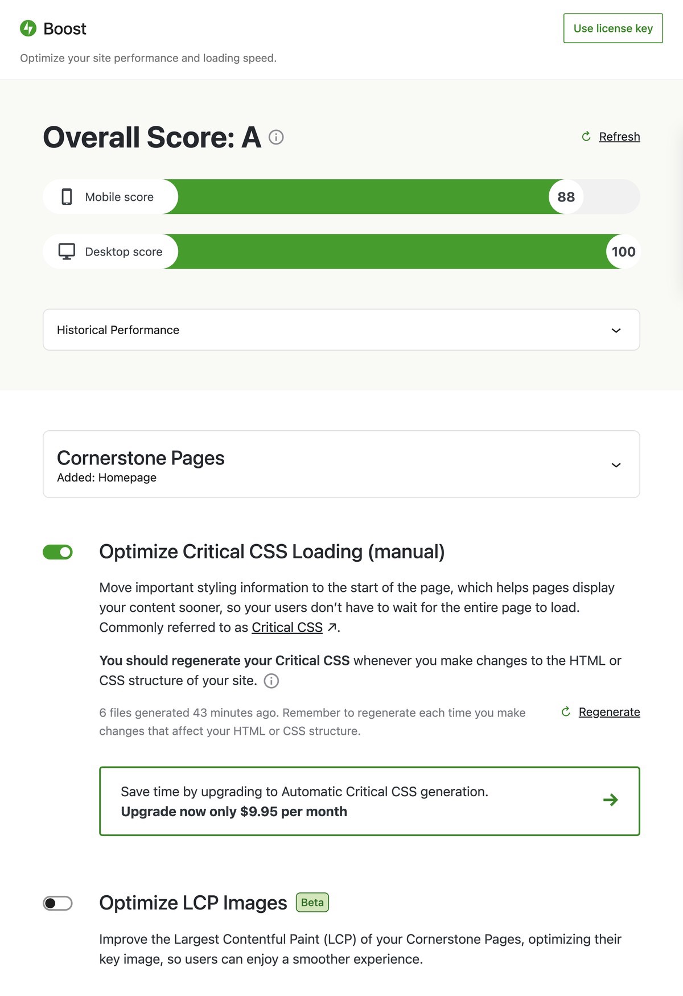683x996 pixels.
Task: Click the Boost lightning logo icon
Action: [x=28, y=28]
